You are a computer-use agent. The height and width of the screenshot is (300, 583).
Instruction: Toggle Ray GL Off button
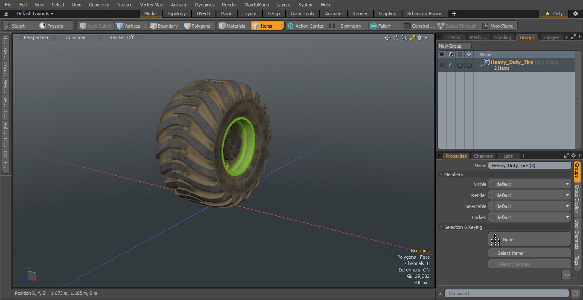coord(121,38)
